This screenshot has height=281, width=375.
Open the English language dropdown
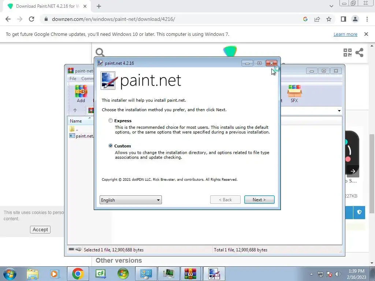(131, 200)
